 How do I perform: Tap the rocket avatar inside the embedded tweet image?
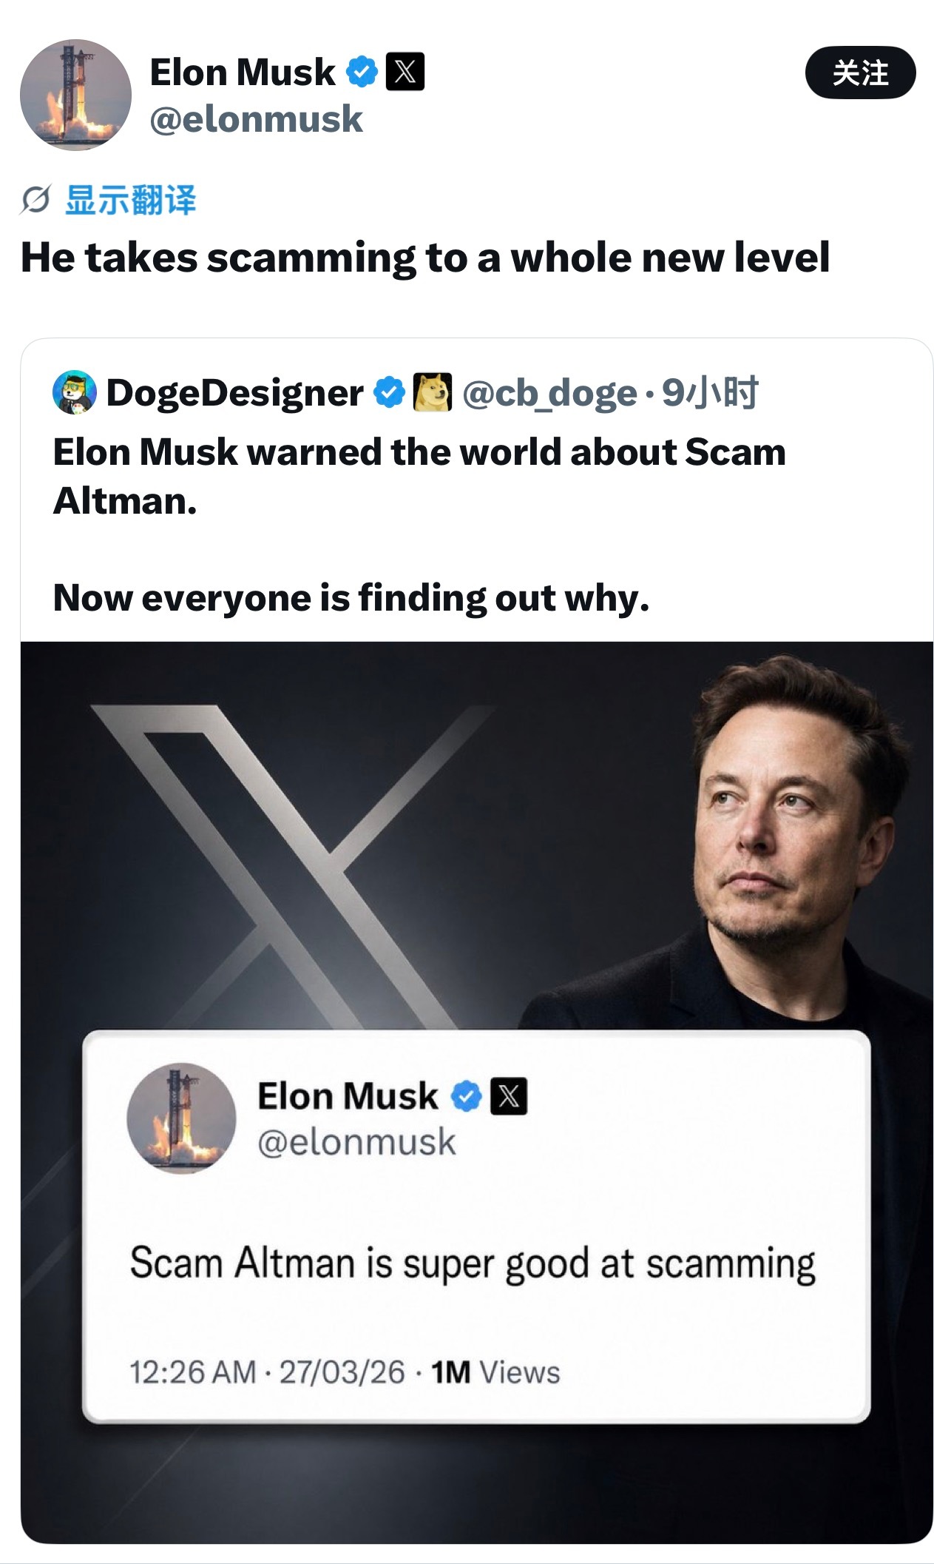(x=181, y=1118)
